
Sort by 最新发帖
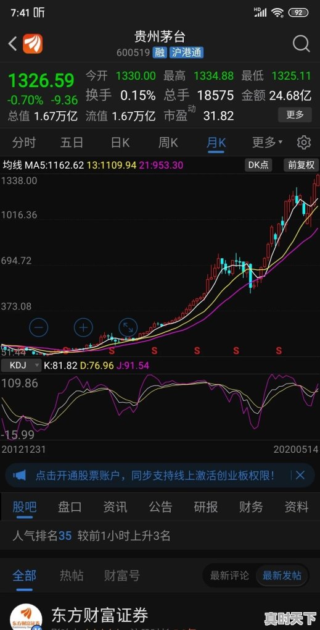[282, 576]
